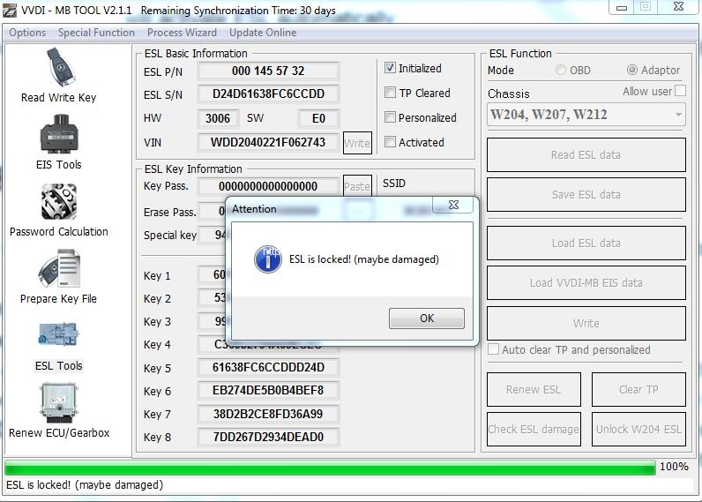Open the Options menu
Image resolution: width=702 pixels, height=502 pixels.
pyautogui.click(x=27, y=33)
